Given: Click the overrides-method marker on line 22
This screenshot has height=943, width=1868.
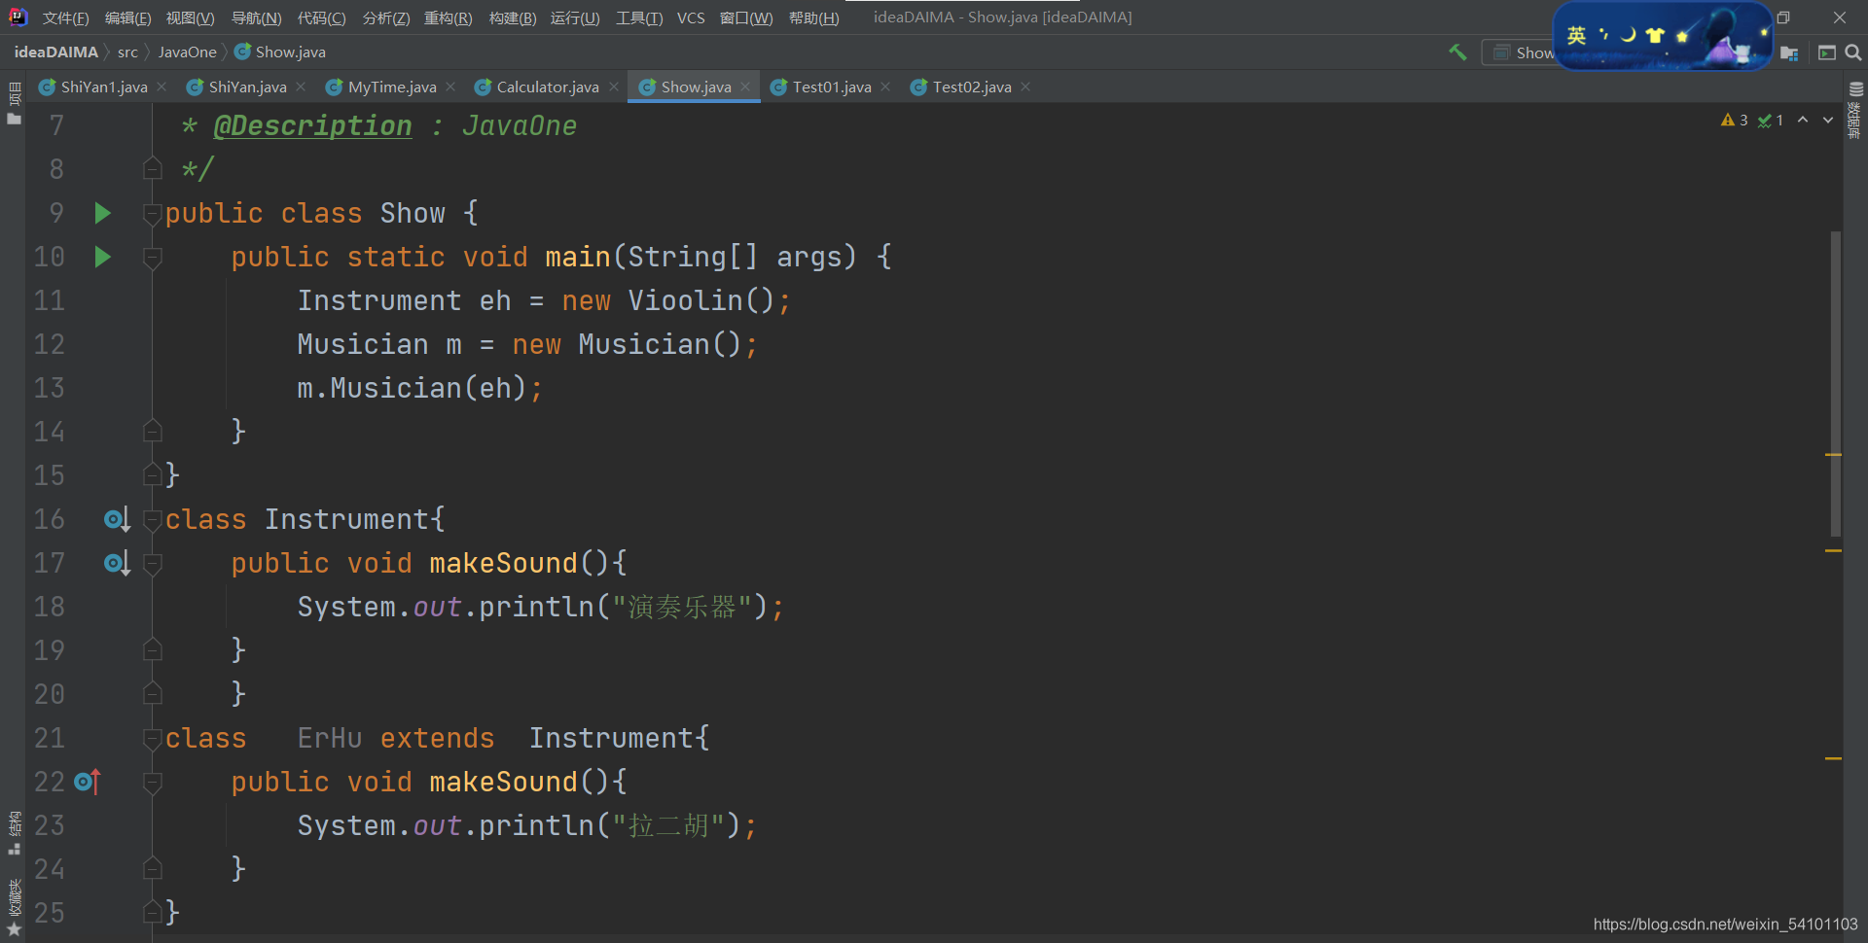Looking at the screenshot, I should click(88, 782).
